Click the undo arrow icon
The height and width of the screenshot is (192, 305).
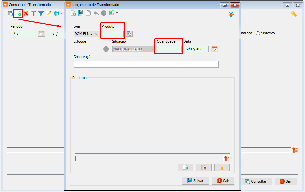[96, 13]
